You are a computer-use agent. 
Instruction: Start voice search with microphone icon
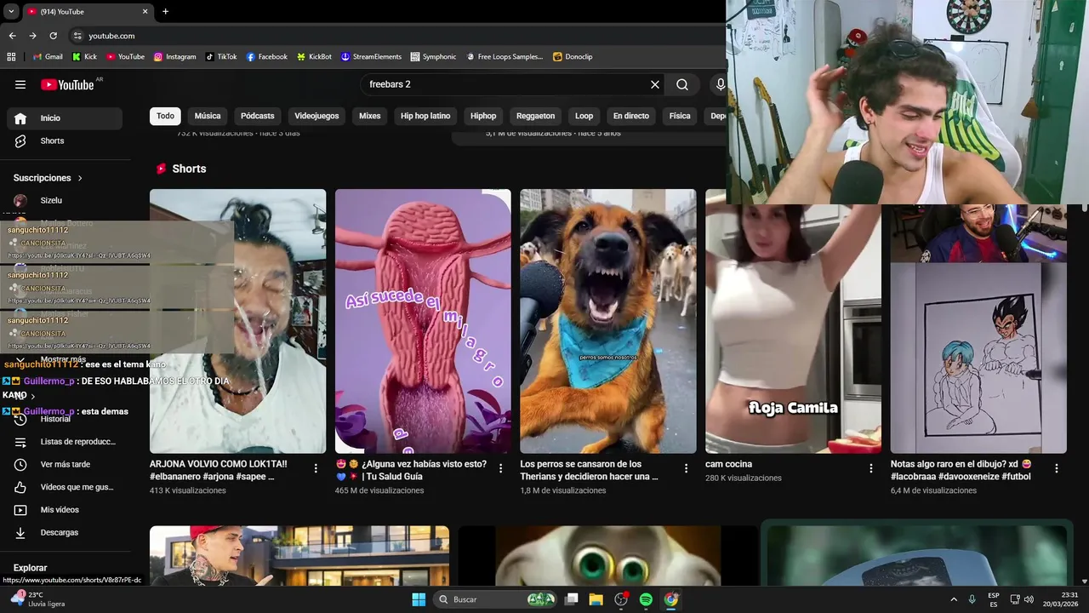pos(720,84)
